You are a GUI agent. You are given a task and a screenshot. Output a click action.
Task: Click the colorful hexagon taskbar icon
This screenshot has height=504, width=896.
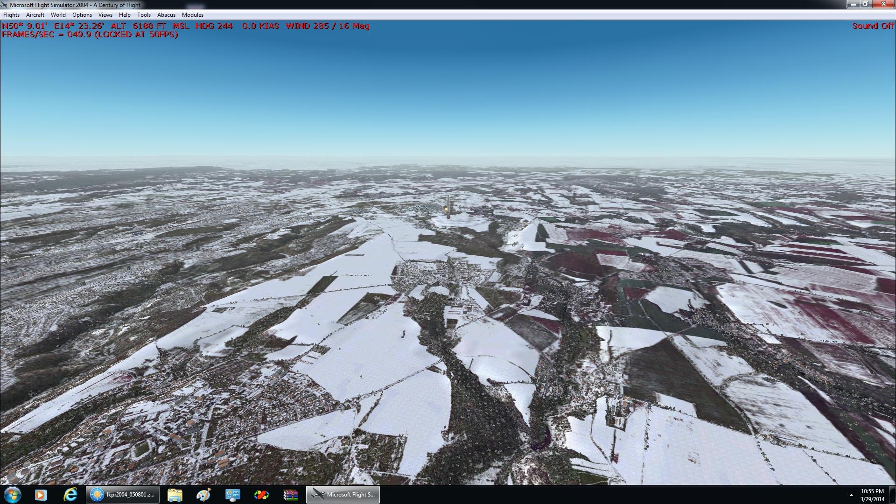[261, 495]
